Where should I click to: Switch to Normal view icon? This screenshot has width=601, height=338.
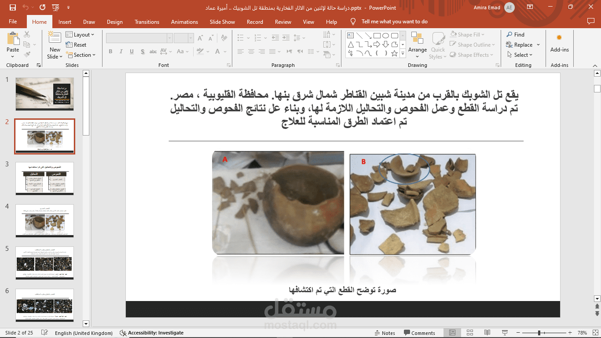(x=452, y=333)
